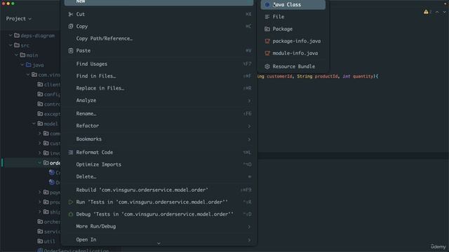Create a Resource Bundle
Screen dimensions: 449x252
coord(293,66)
